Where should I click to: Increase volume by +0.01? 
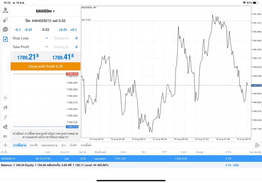(x=63, y=29)
